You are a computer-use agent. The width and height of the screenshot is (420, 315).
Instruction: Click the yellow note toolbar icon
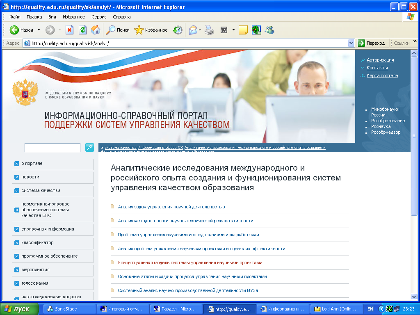click(x=243, y=30)
